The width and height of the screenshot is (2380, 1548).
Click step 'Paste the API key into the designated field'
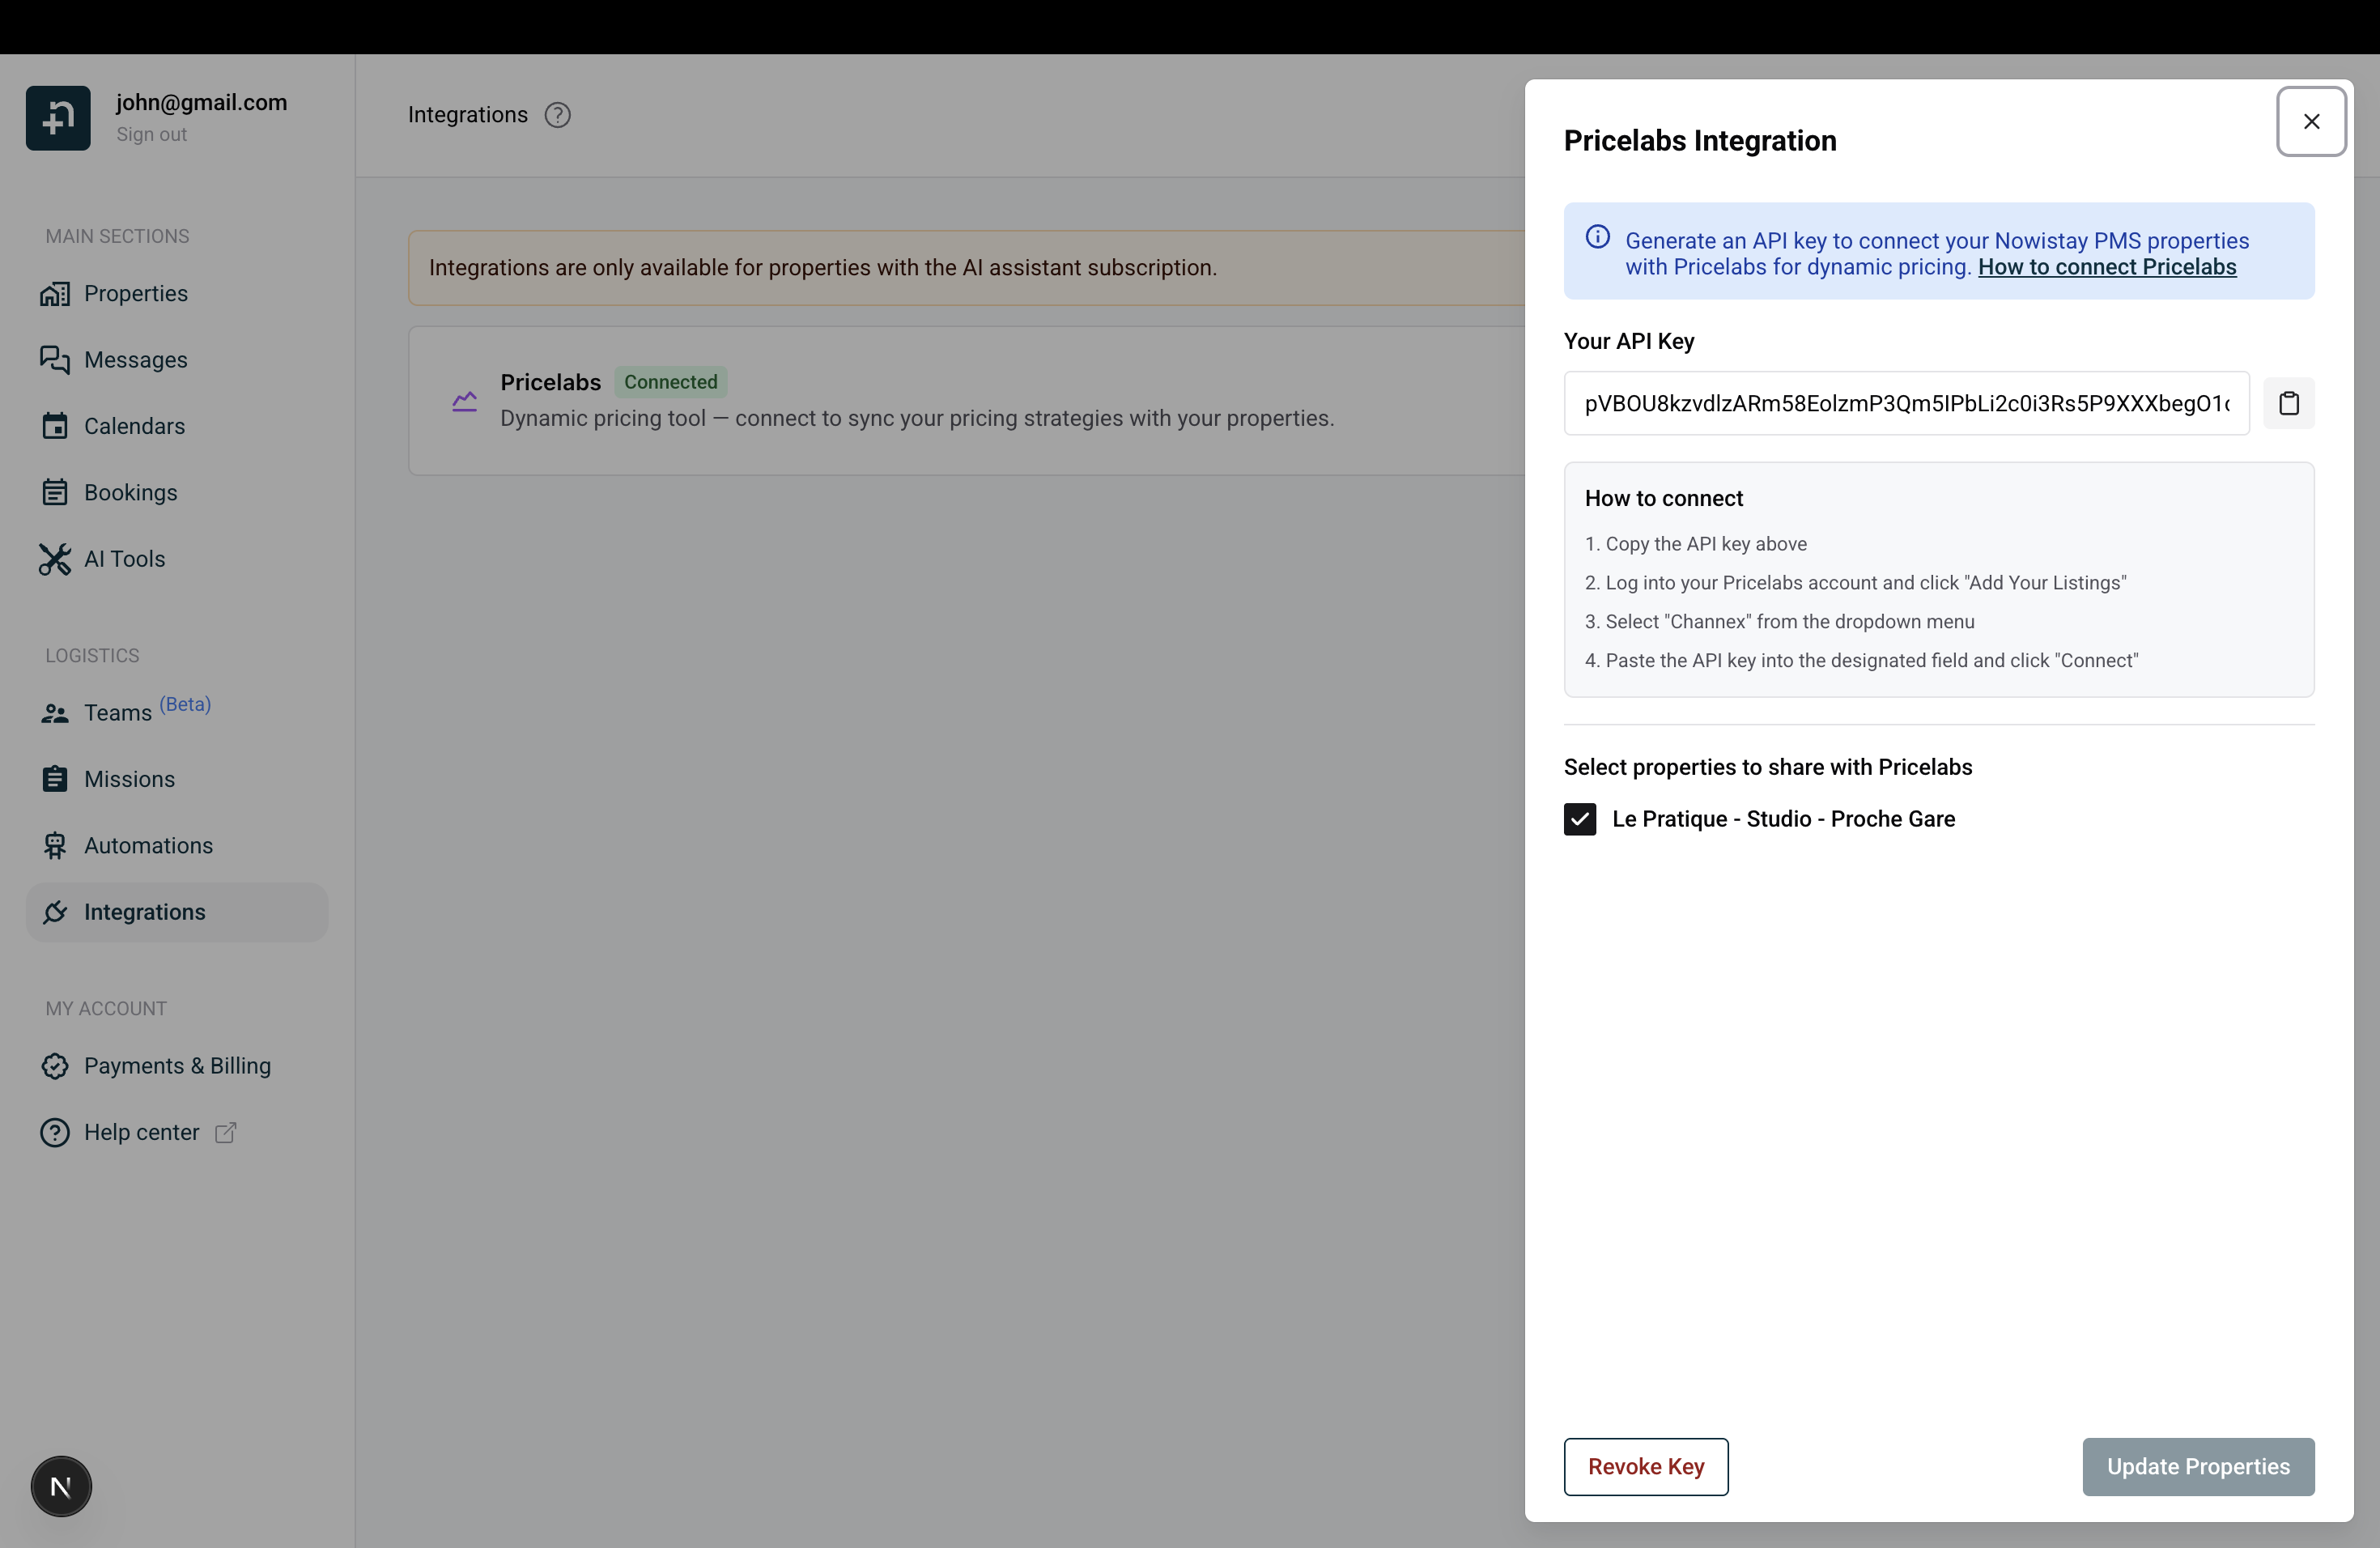pos(1862,661)
